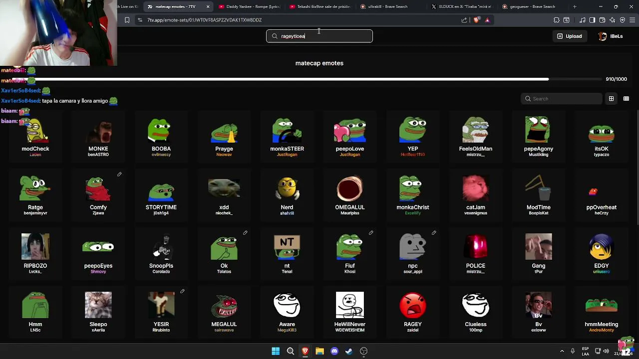Open the HeWillNever emote
Screen dimensions: 639x359
click(x=350, y=312)
